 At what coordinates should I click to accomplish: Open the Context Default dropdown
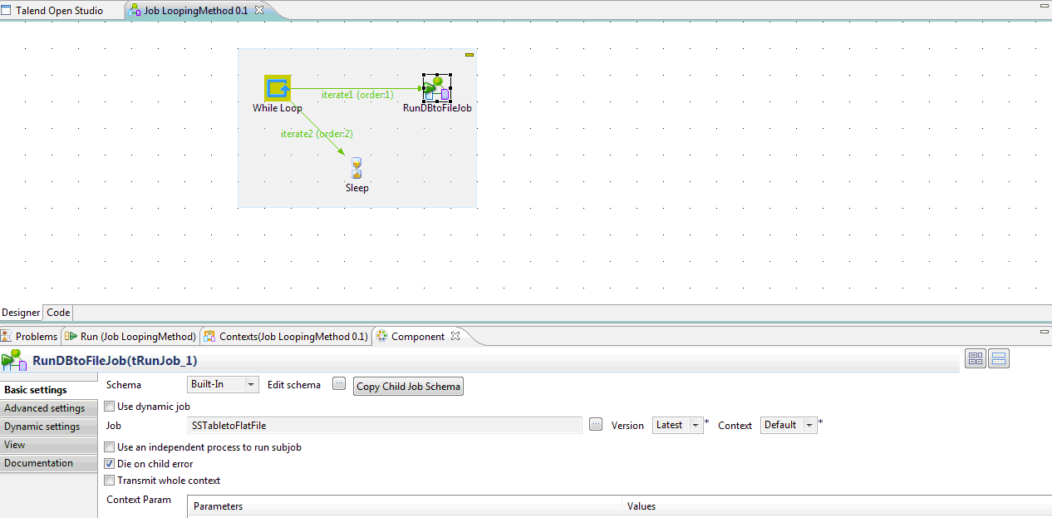click(x=808, y=424)
